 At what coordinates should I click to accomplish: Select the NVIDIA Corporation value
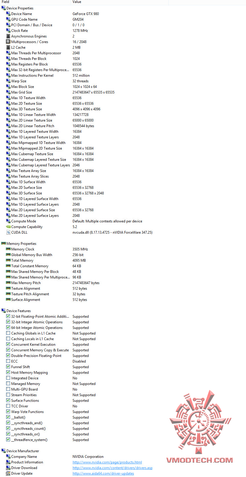pyautogui.click(x=88, y=457)
